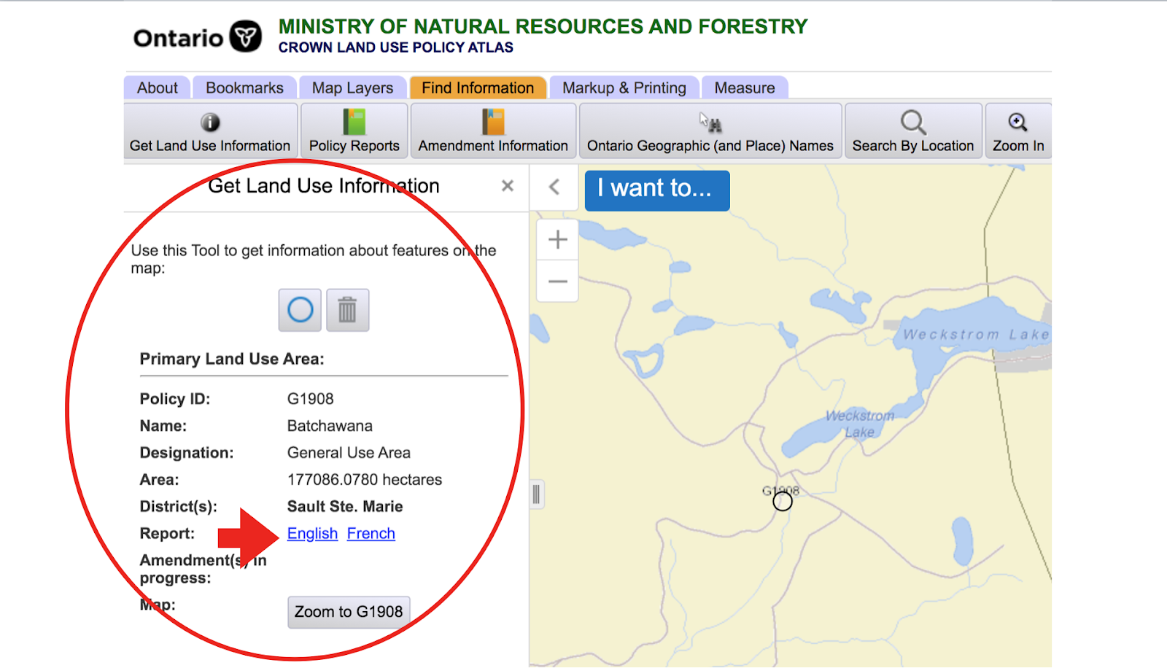1167x668 pixels.
Task: Click the G1908 circle marker on map
Action: [783, 502]
